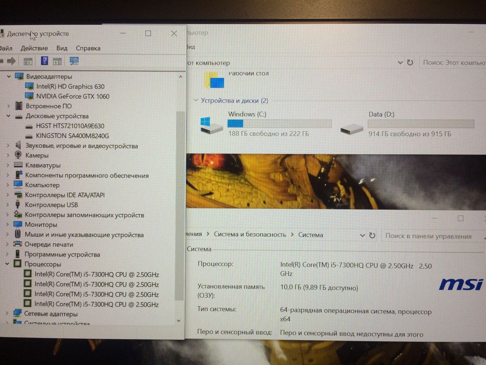486x365 pixels.
Task: Click the scan for hardware changes monitor icon
Action: pos(74,61)
